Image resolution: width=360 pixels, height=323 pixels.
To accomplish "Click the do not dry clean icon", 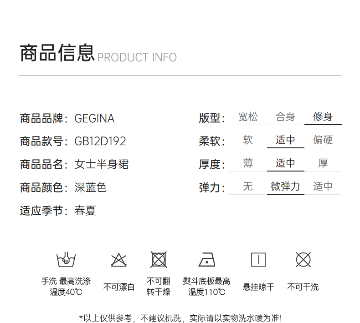I will point(303,260).
